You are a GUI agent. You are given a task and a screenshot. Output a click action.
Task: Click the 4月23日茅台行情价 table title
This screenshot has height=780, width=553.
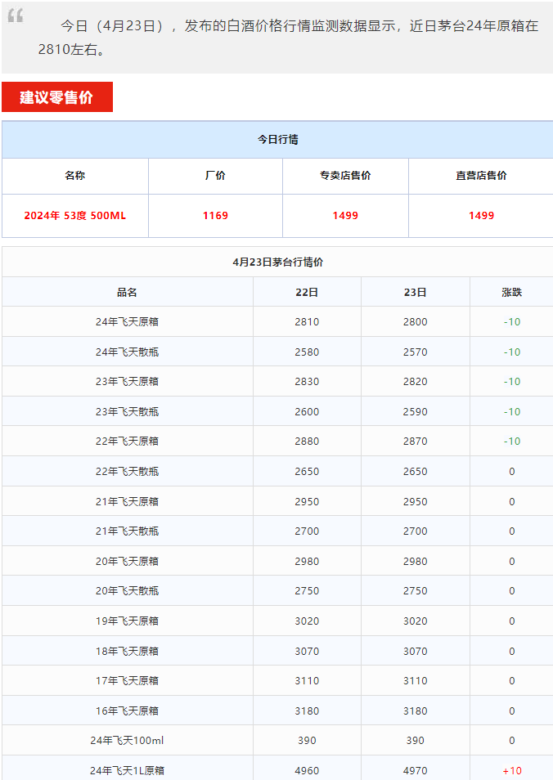pyautogui.click(x=277, y=262)
